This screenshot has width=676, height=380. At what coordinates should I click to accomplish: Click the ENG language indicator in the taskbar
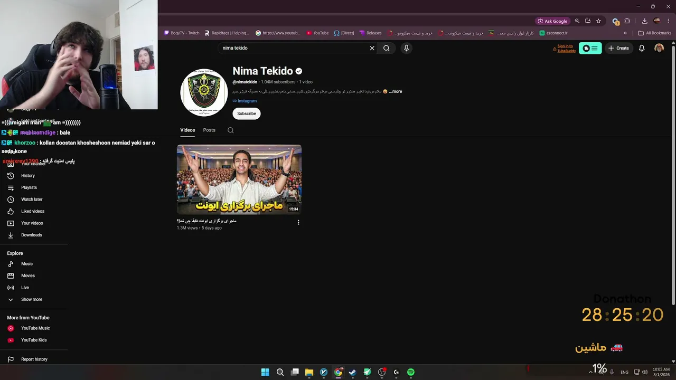624,372
